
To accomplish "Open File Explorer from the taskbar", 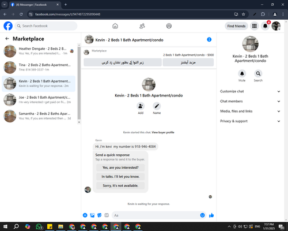I will (x=60, y=226).
